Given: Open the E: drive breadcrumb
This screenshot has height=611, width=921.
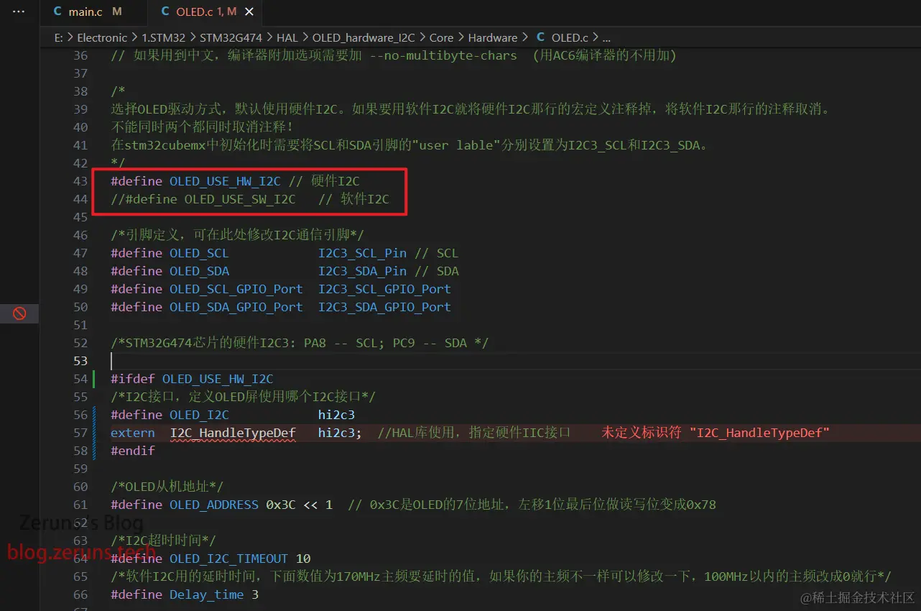Looking at the screenshot, I should (58, 37).
